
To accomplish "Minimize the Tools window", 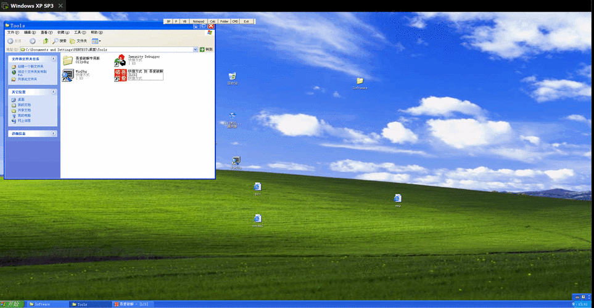I will [x=196, y=26].
